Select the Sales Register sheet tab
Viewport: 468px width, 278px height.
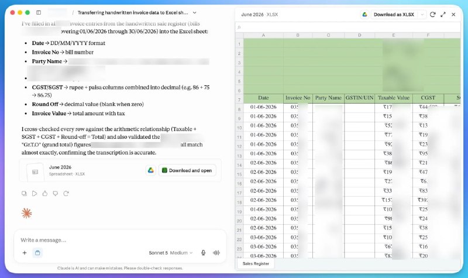256,264
